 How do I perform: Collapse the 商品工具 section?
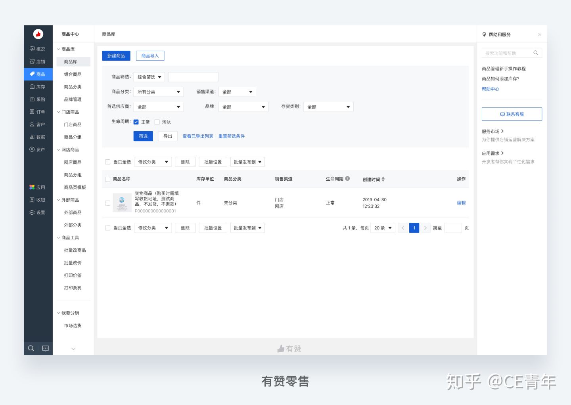(x=69, y=237)
